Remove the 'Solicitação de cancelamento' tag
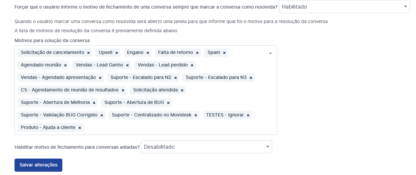 [88, 53]
